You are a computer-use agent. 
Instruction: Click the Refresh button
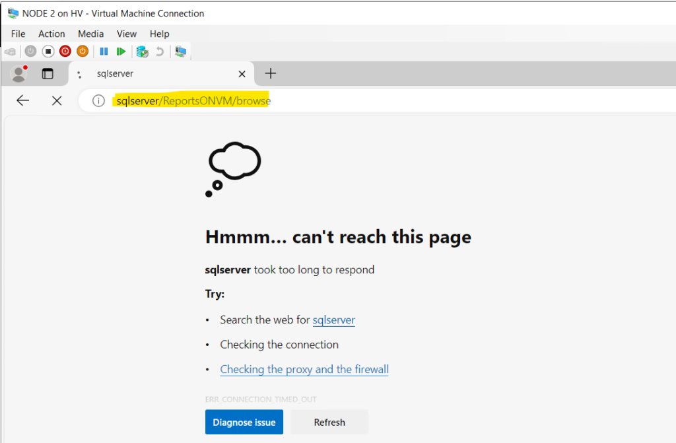point(329,422)
